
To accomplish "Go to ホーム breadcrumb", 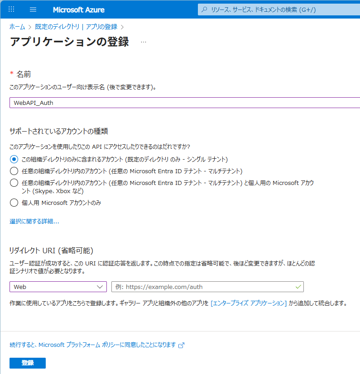I will point(17,27).
